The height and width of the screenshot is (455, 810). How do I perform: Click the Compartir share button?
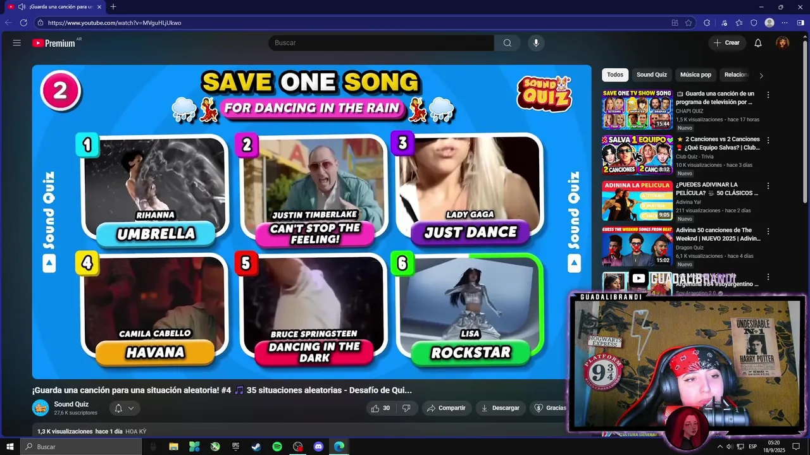446,408
